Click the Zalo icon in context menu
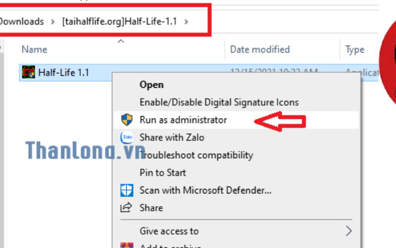Image resolution: width=396 pixels, height=248 pixels. click(x=127, y=137)
